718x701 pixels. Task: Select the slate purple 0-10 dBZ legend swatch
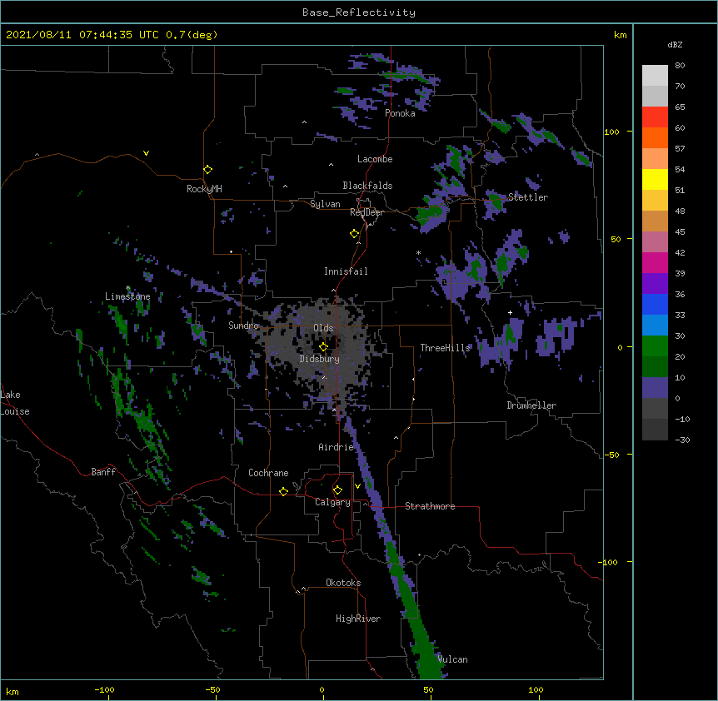(x=655, y=388)
